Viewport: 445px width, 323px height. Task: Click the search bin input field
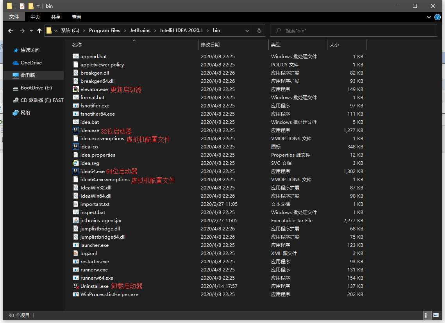353,30
